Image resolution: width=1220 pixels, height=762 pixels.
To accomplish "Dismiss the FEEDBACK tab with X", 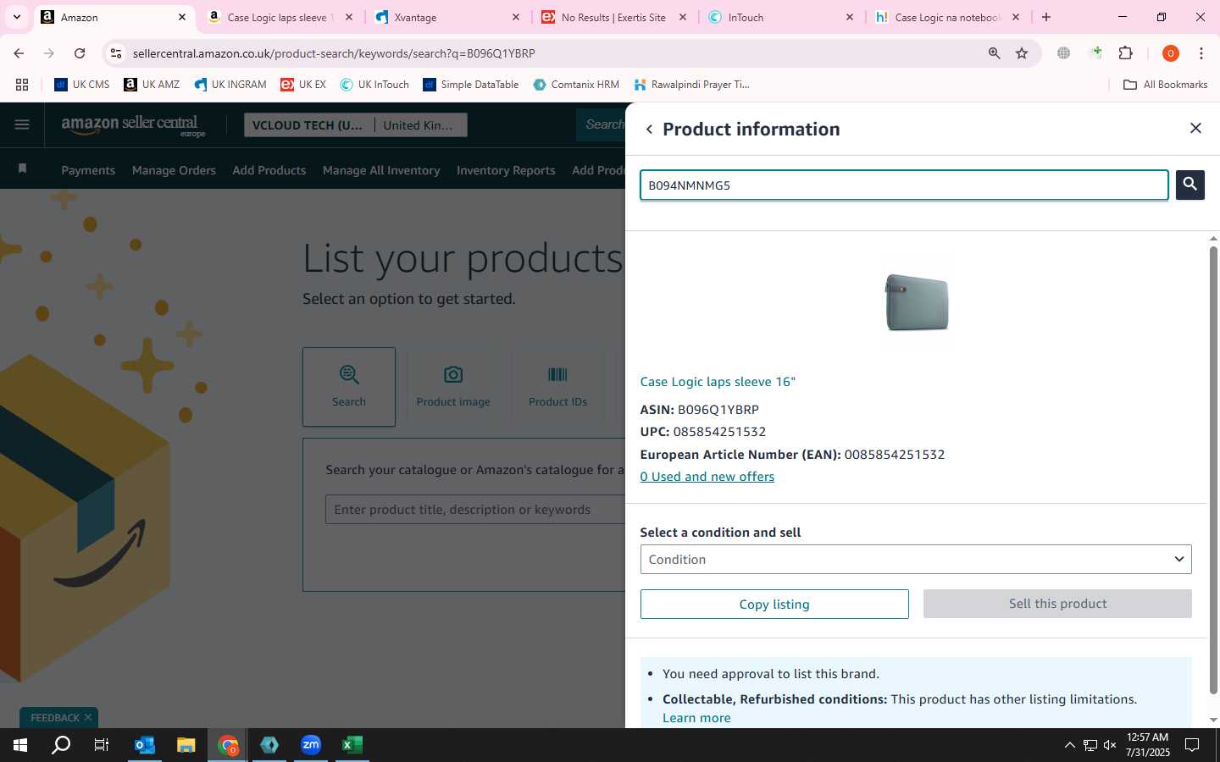I will (88, 717).
